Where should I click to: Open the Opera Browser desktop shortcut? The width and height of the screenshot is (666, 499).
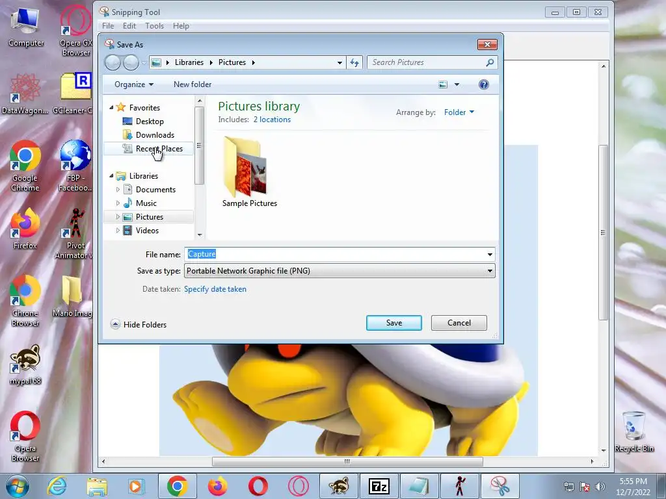[25, 437]
